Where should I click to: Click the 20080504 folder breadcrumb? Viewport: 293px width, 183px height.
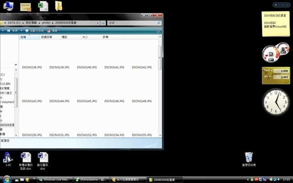[x=65, y=23]
